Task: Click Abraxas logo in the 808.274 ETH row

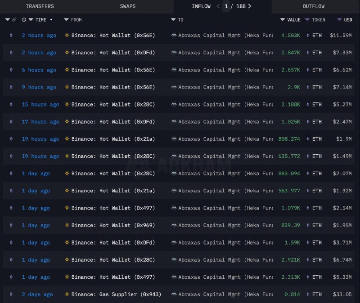Action: (174, 139)
